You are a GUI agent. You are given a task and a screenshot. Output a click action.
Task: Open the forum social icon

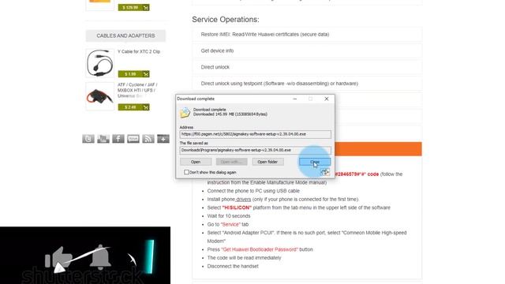(x=133, y=139)
